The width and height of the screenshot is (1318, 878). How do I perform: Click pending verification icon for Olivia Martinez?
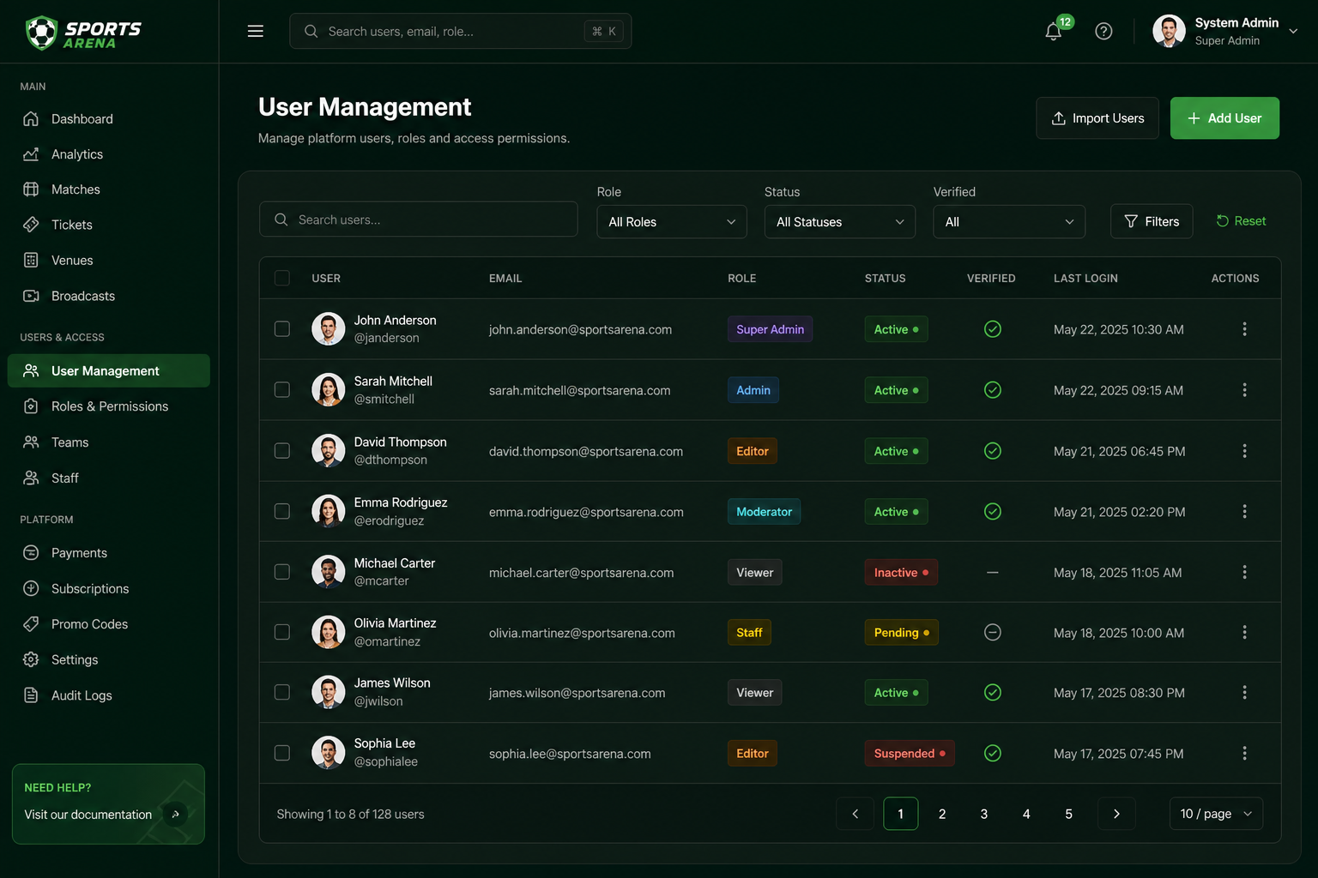(x=993, y=632)
